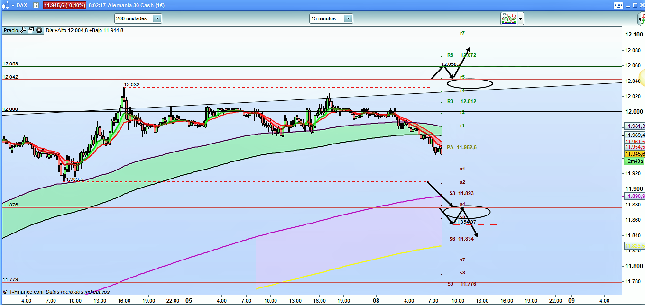Click the yellow current price 11.945,6 axis label
Image resolution: width=645 pixels, height=305 pixels.
coord(634,154)
